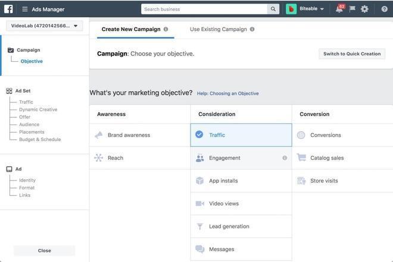The image size is (393, 262).
Task: Select the Video views objective
Action: (224, 204)
